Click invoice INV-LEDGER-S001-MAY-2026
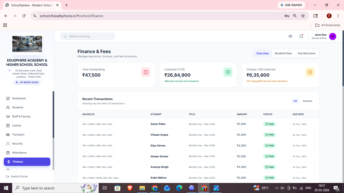The width and height of the screenshot is (344, 193). click(x=97, y=124)
